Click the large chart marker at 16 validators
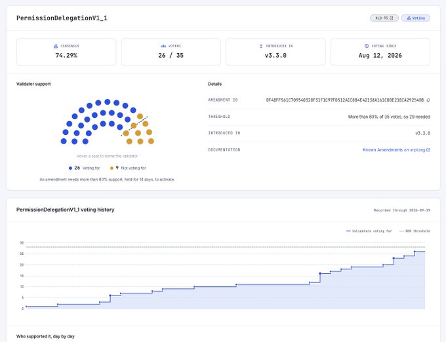446x342 pixels. (x=320, y=274)
